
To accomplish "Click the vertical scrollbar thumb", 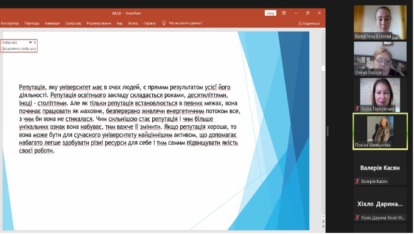I will click(323, 68).
